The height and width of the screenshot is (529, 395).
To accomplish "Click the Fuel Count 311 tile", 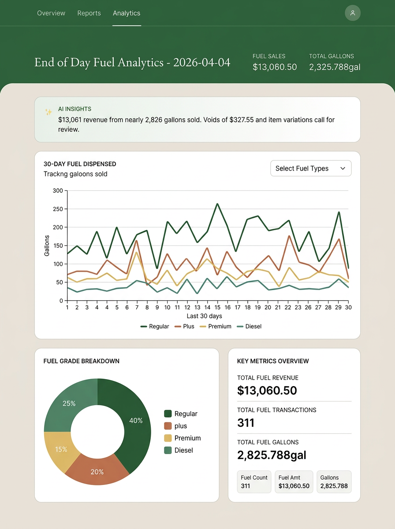I will coord(254,482).
